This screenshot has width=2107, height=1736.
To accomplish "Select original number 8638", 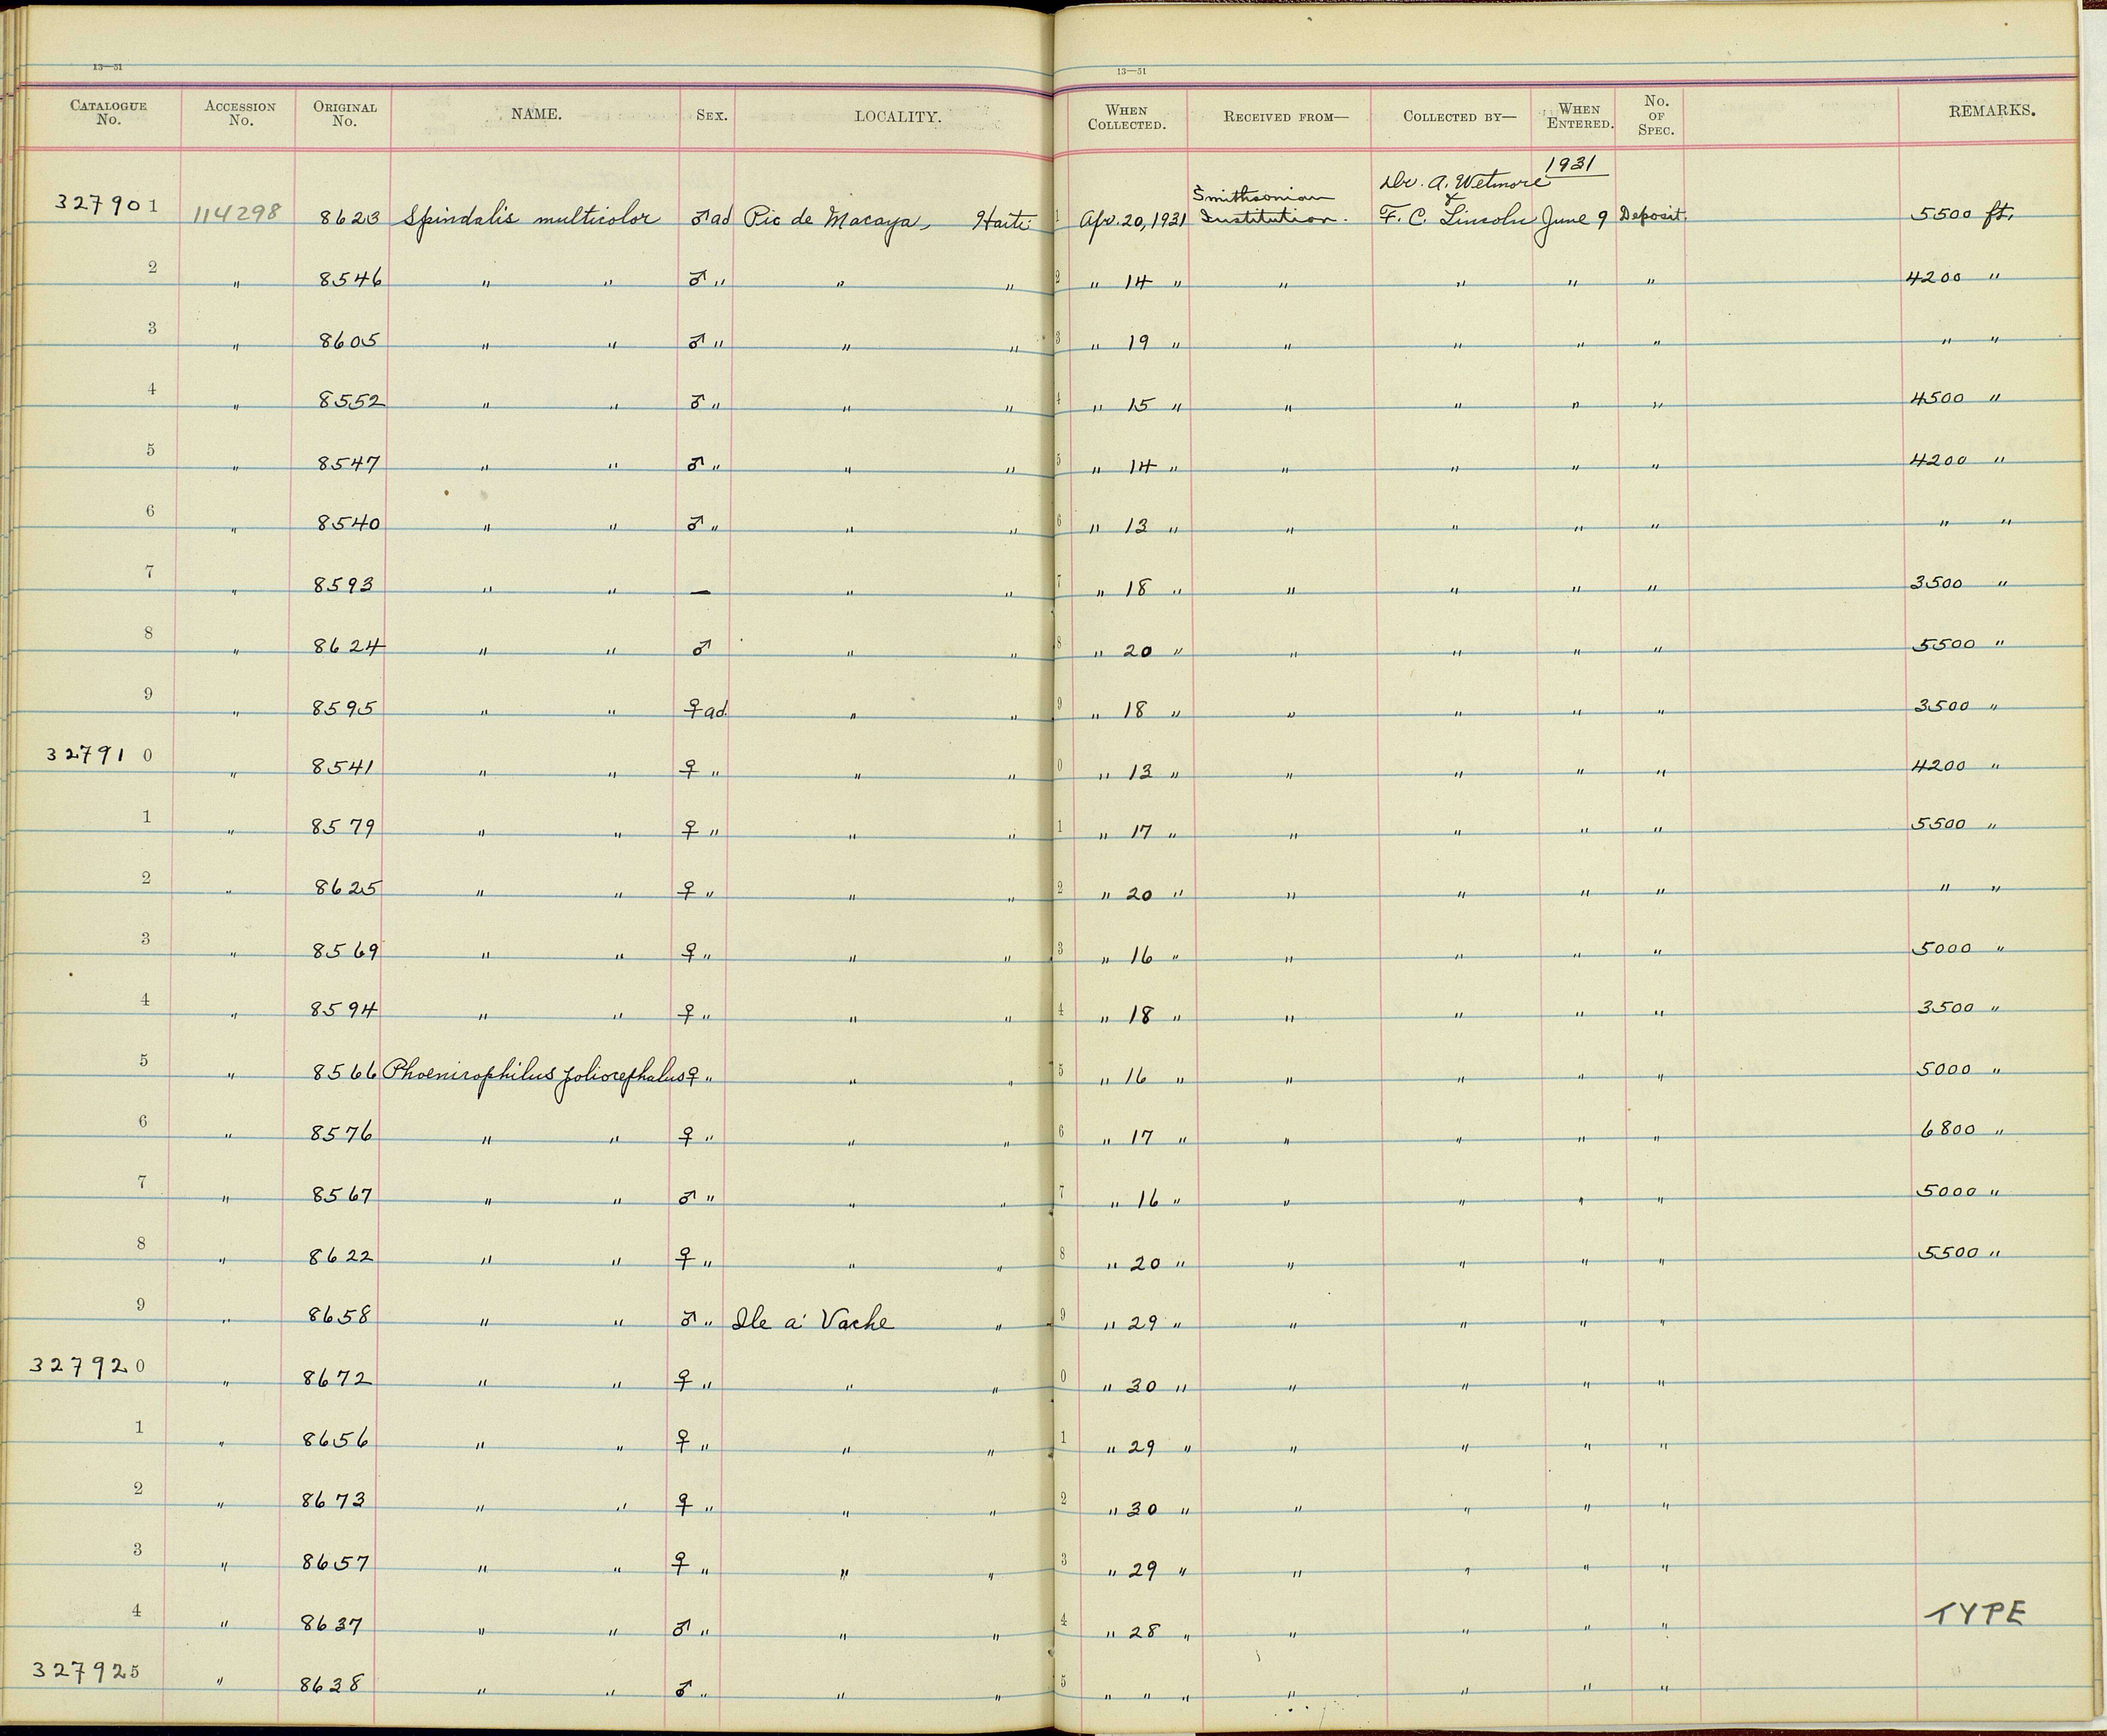I will [332, 1685].
